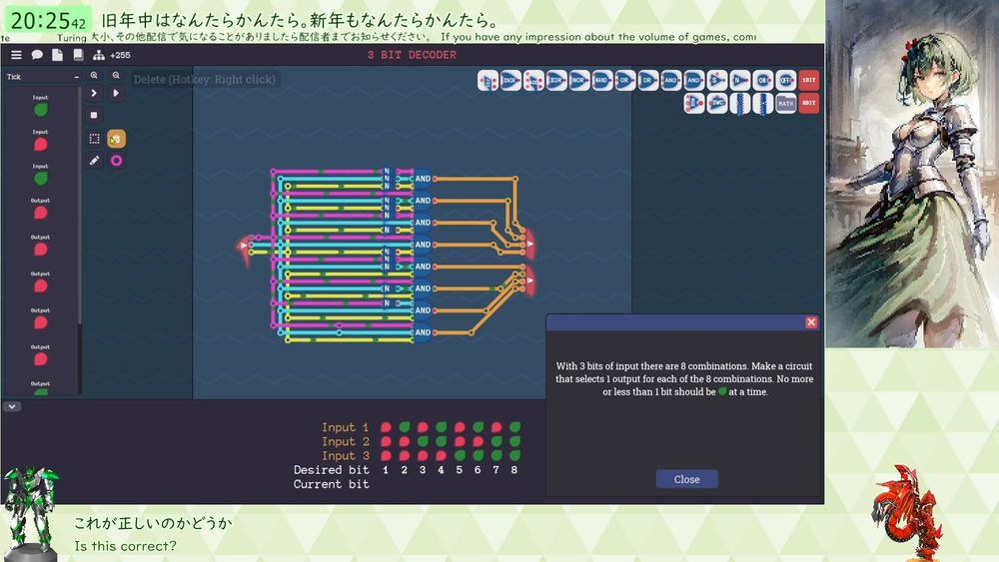Screen dimensions: 999x562
Task: Select the NAND gate component
Action: coord(601,80)
